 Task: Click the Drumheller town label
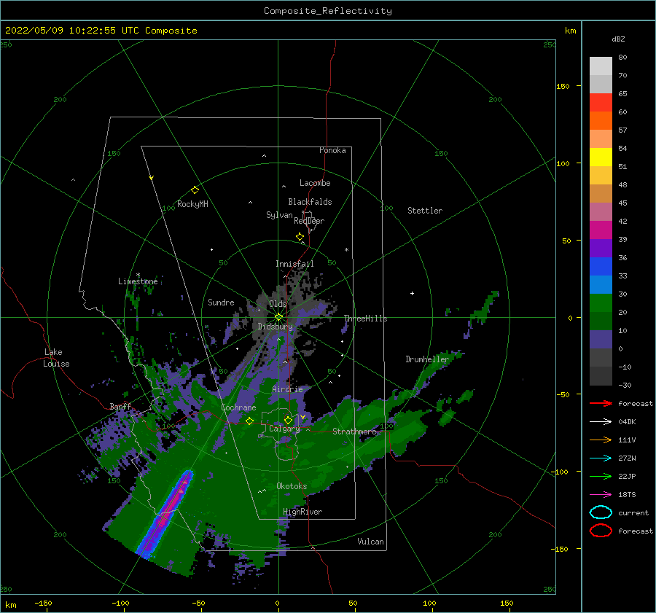[427, 359]
